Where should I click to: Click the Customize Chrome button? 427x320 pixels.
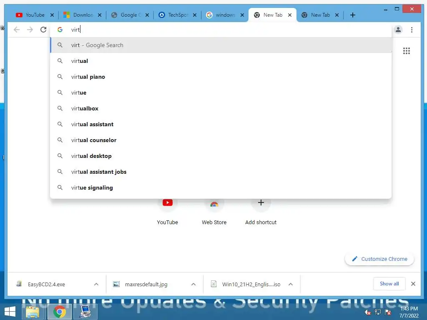click(x=379, y=259)
